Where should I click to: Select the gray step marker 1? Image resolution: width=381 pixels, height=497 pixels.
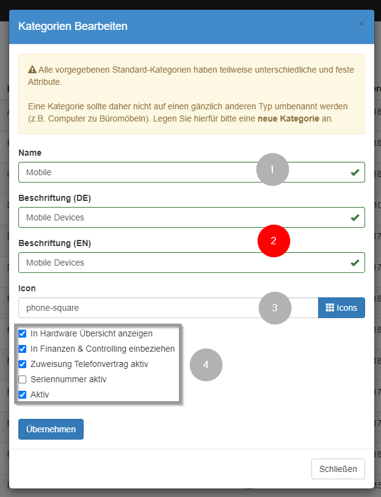point(272,169)
